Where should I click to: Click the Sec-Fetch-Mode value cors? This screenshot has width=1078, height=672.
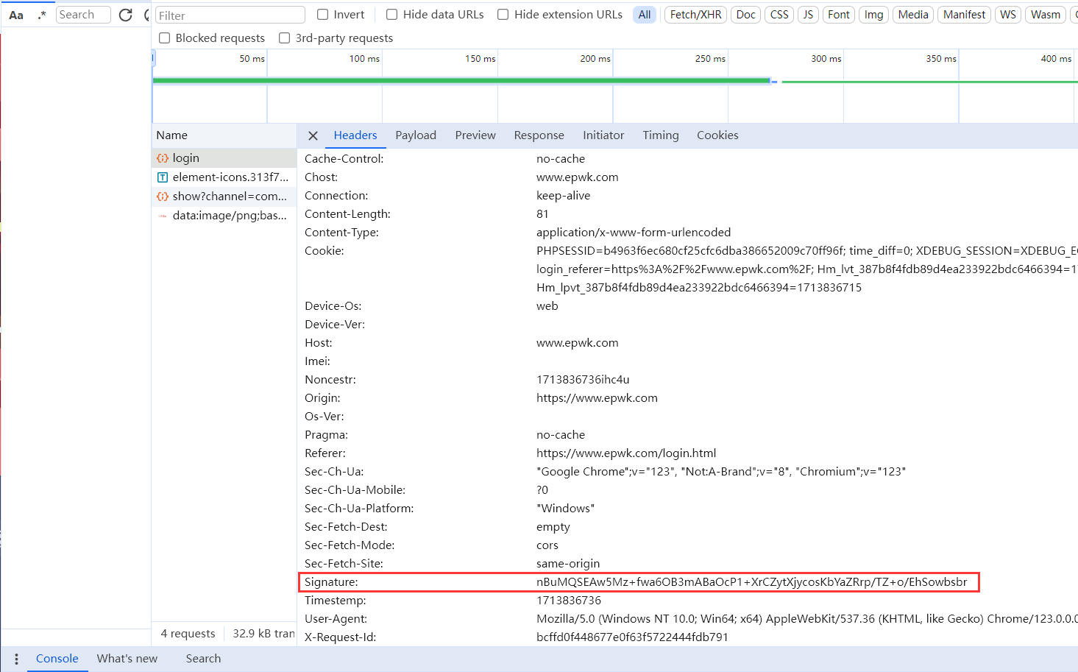547,545
